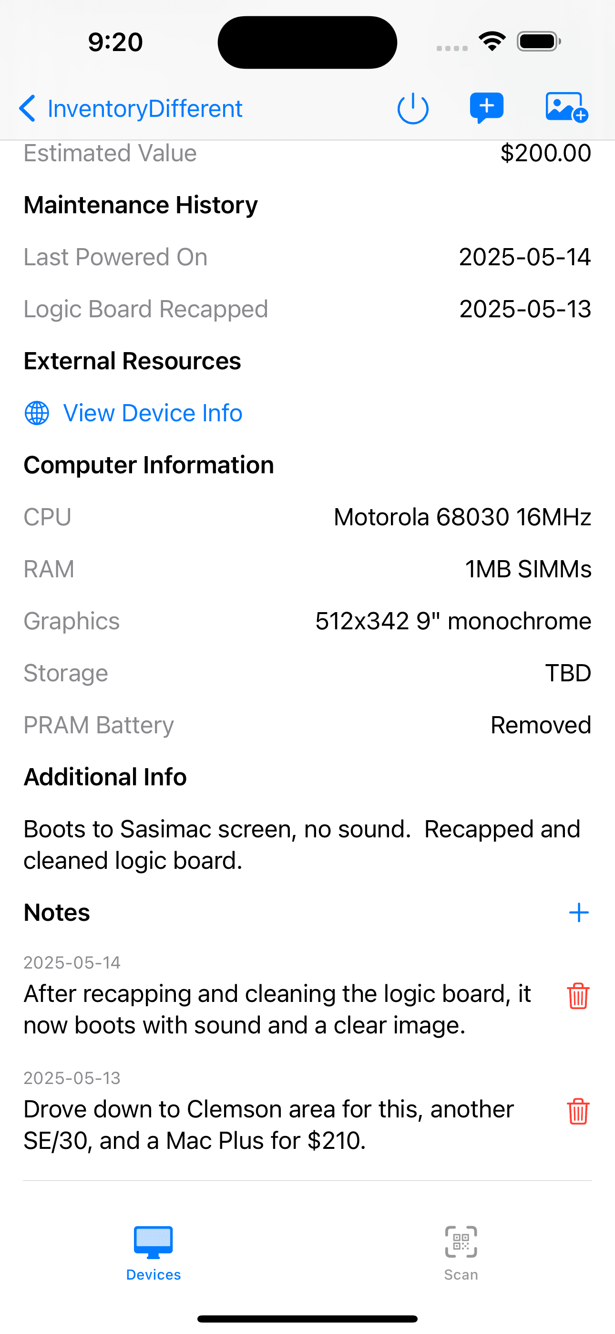Tap the Storage TBD value
The height and width of the screenshot is (1334, 615).
[x=568, y=673]
